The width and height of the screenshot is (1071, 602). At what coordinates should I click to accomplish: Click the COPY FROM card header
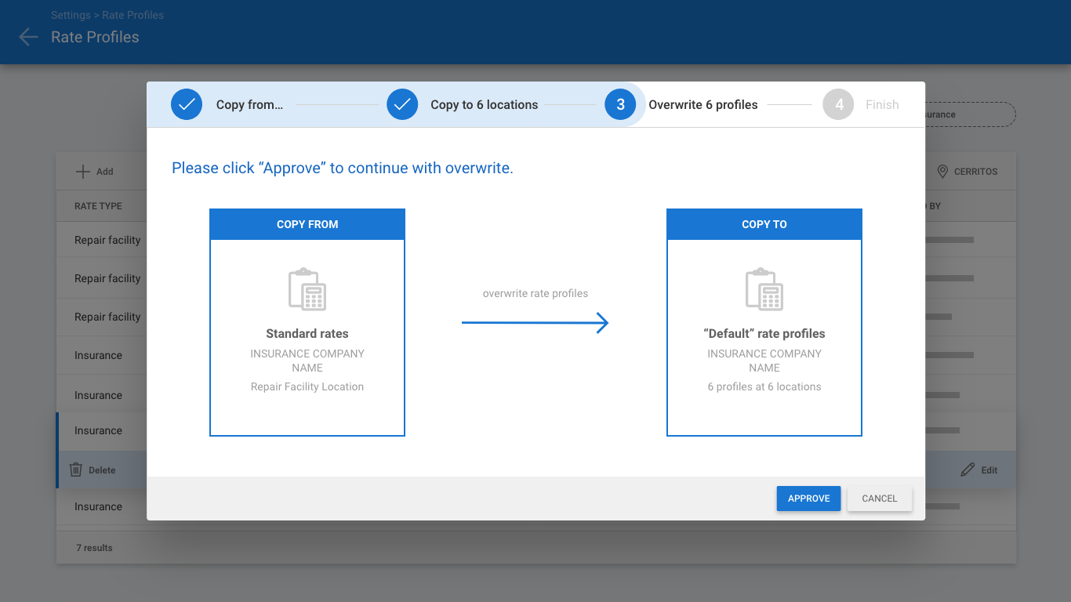coord(307,224)
